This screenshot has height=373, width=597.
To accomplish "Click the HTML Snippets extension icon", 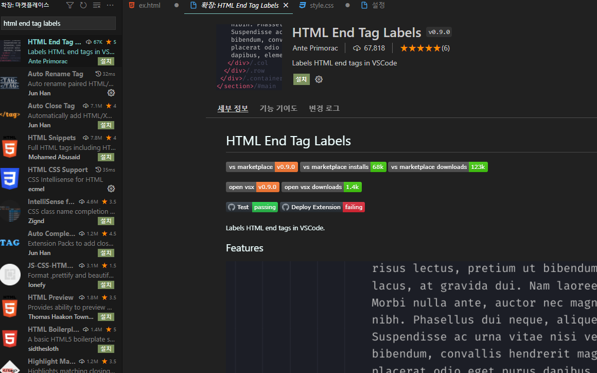I will (10, 147).
